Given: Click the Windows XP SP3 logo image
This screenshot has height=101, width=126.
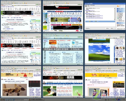Looking at the screenshot, I should 53,42.
